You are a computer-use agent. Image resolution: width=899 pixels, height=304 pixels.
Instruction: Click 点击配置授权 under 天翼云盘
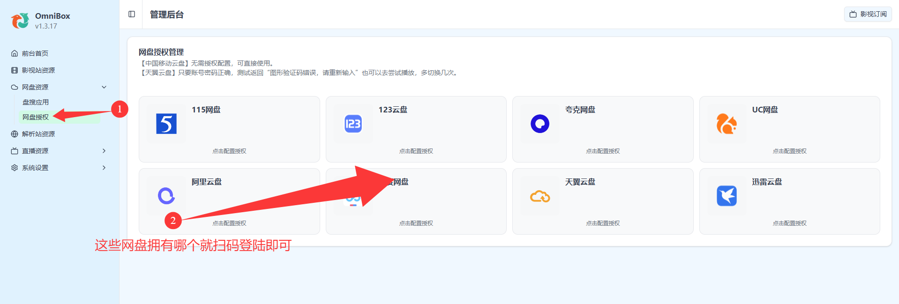pyautogui.click(x=603, y=223)
